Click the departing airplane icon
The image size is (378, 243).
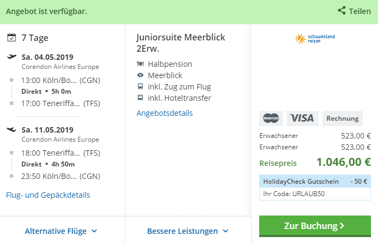(x=12, y=57)
